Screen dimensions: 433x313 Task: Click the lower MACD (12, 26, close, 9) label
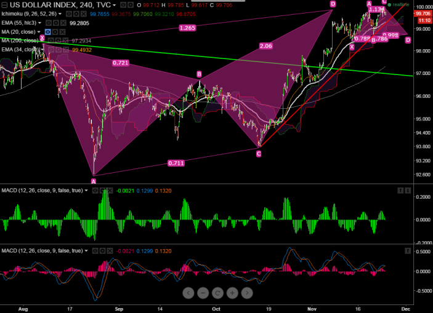click(x=42, y=251)
